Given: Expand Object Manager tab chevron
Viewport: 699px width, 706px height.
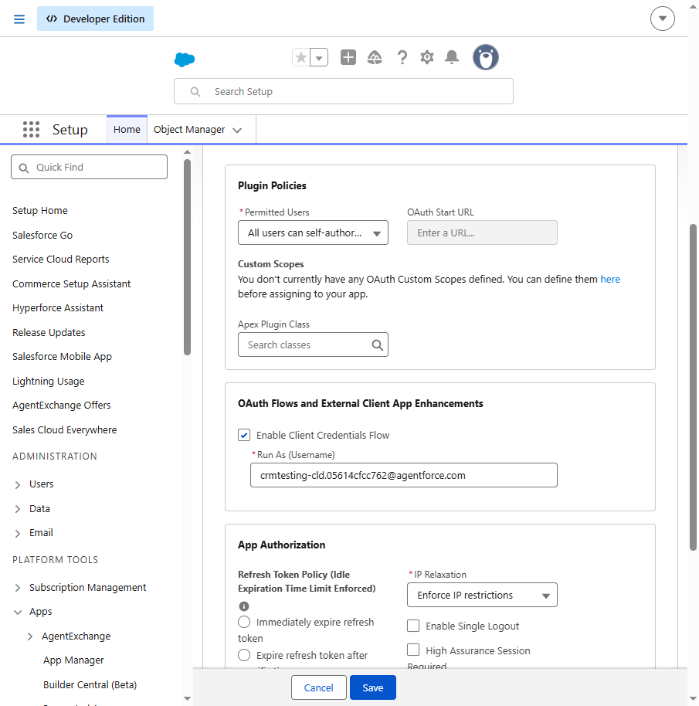Looking at the screenshot, I should click(x=237, y=130).
